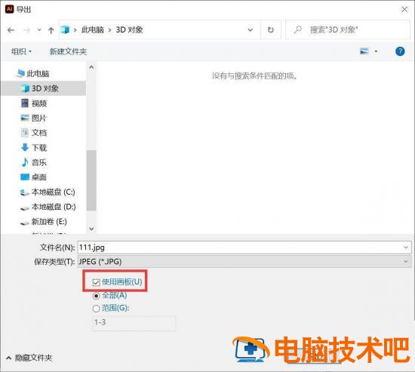Click sidebar scroll up arrow
Viewport: 415px width, 372px height.
91,67
